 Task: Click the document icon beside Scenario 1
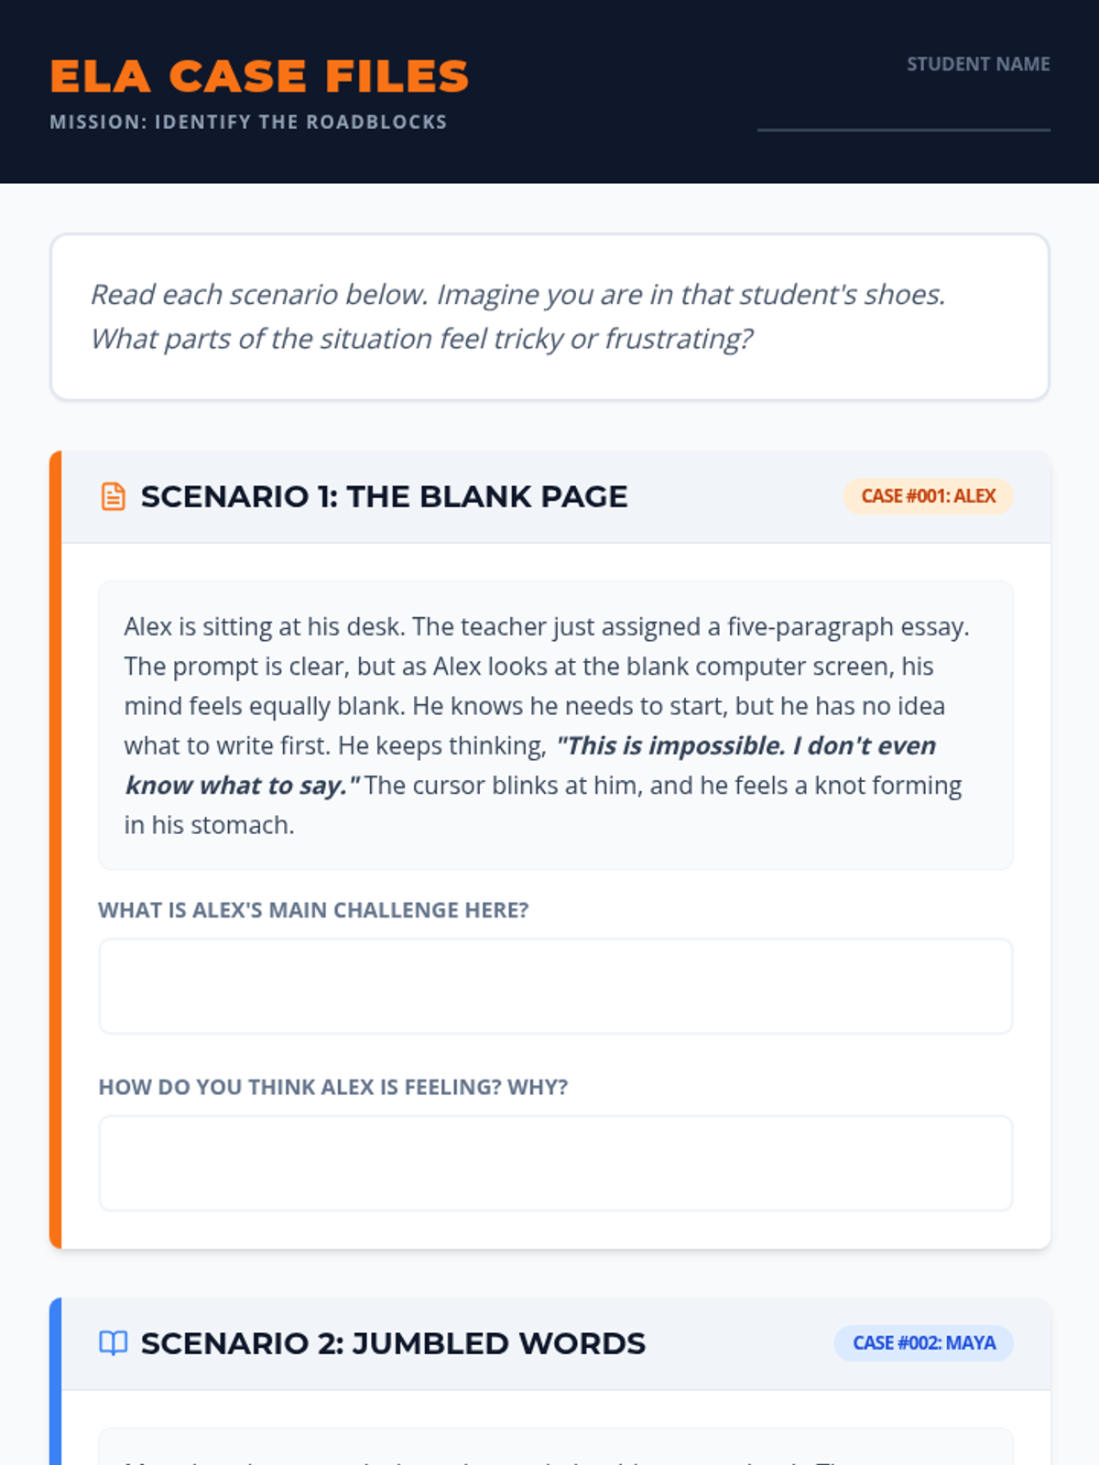tap(113, 496)
